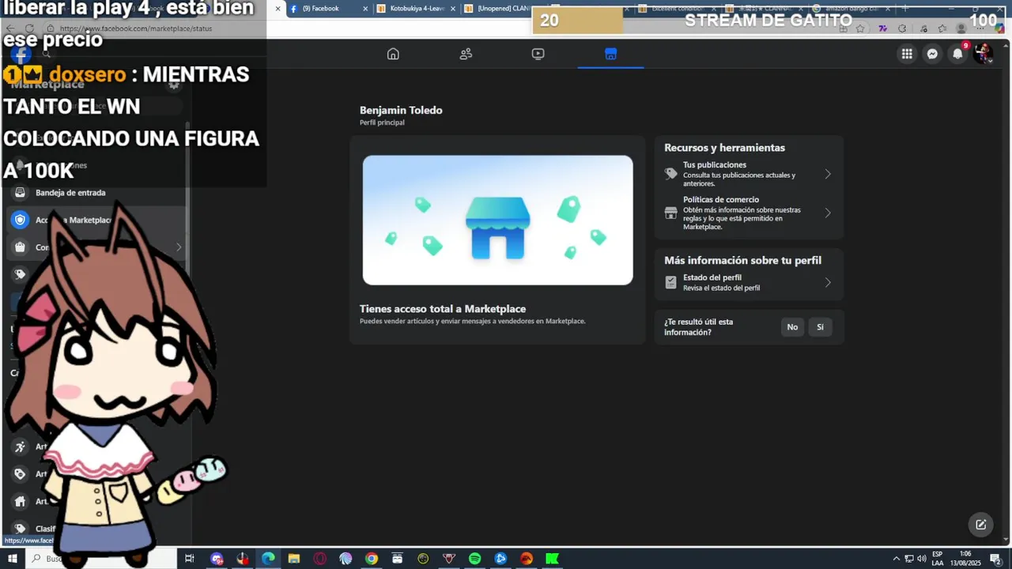Open Bandeja de entrada in sidebar
Image resolution: width=1012 pixels, height=569 pixels.
(x=70, y=193)
